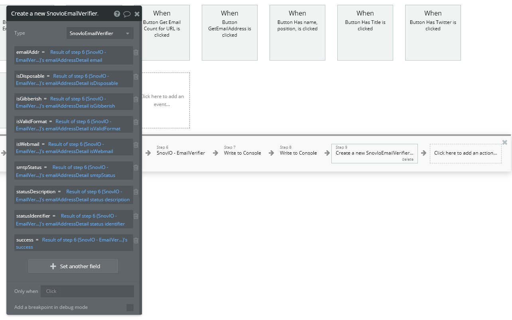The width and height of the screenshot is (512, 320).
Task: Open help for the Create action popup
Action: [x=117, y=14]
